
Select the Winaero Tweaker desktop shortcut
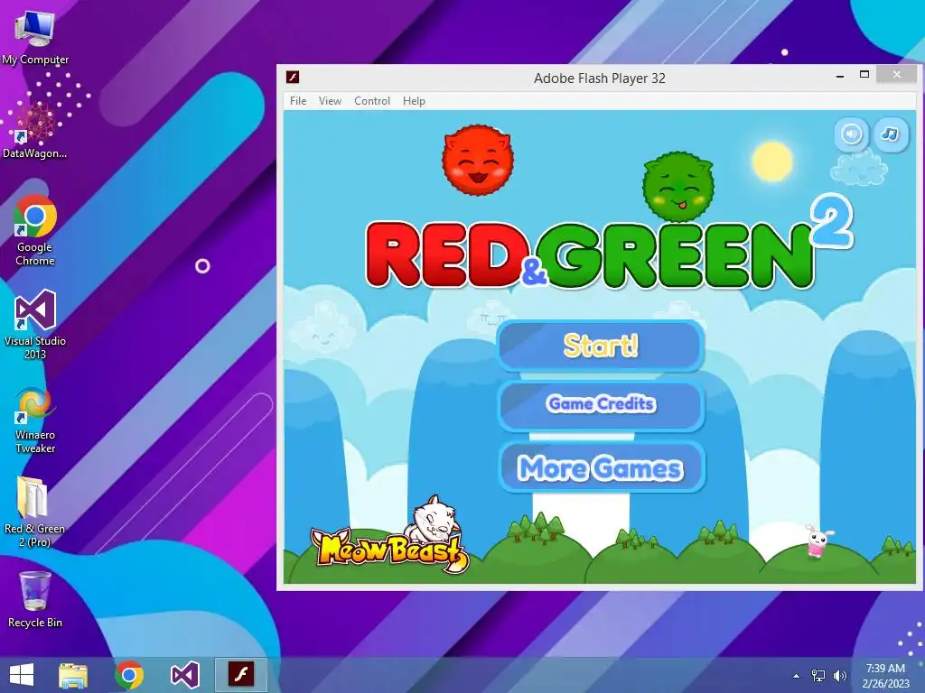(x=35, y=420)
